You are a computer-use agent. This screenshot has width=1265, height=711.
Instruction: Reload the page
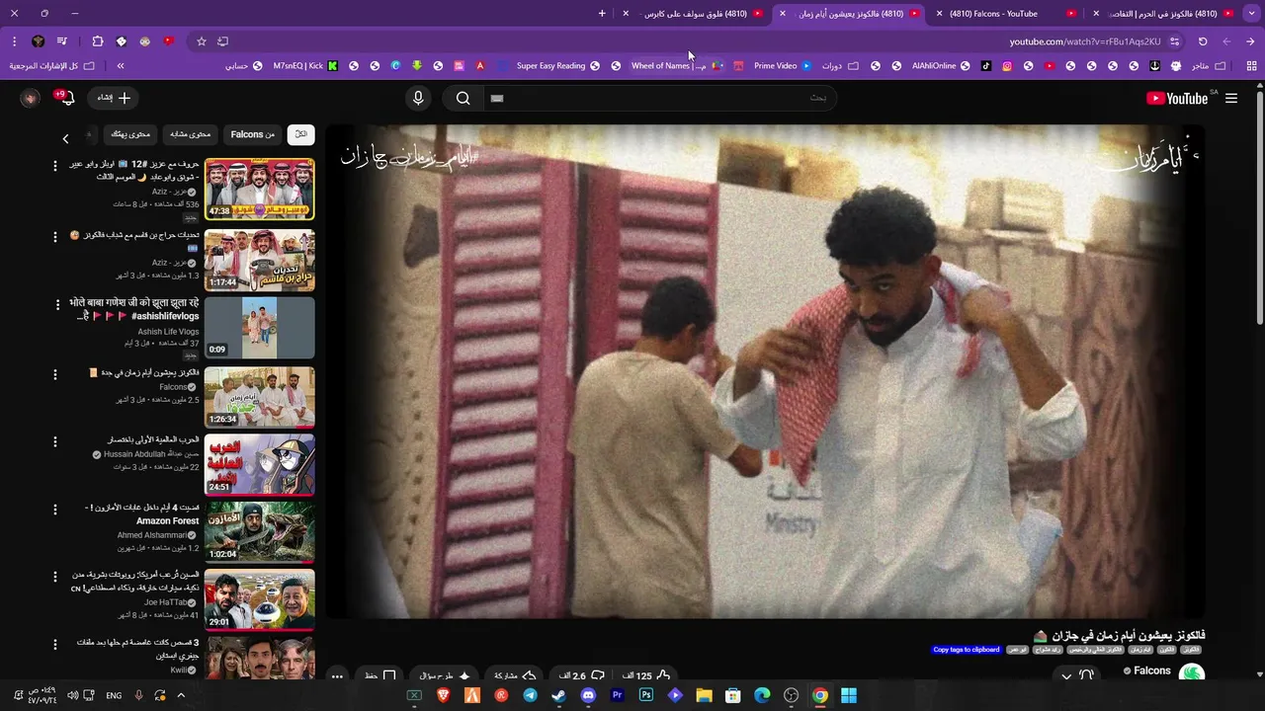point(1203,41)
